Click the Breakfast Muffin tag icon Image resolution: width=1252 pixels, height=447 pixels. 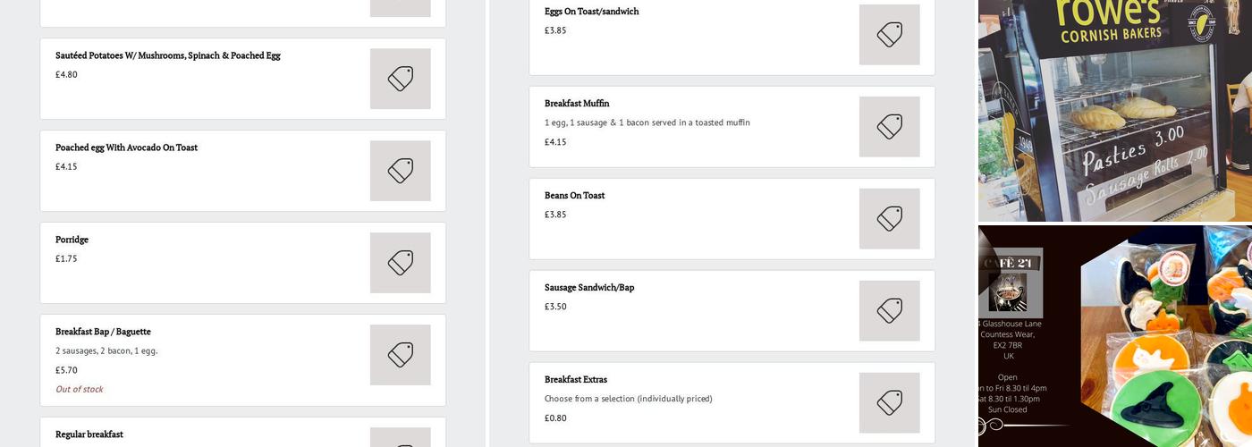pyautogui.click(x=889, y=127)
